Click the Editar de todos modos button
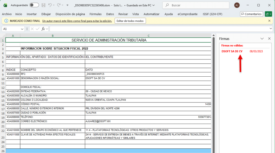The image size is (275, 153). (130, 21)
